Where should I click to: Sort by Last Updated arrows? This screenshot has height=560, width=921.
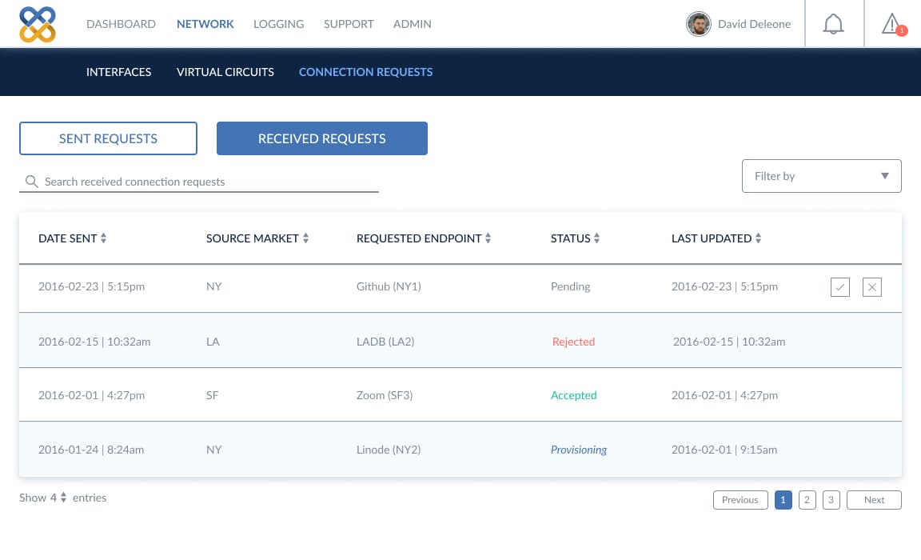(758, 238)
